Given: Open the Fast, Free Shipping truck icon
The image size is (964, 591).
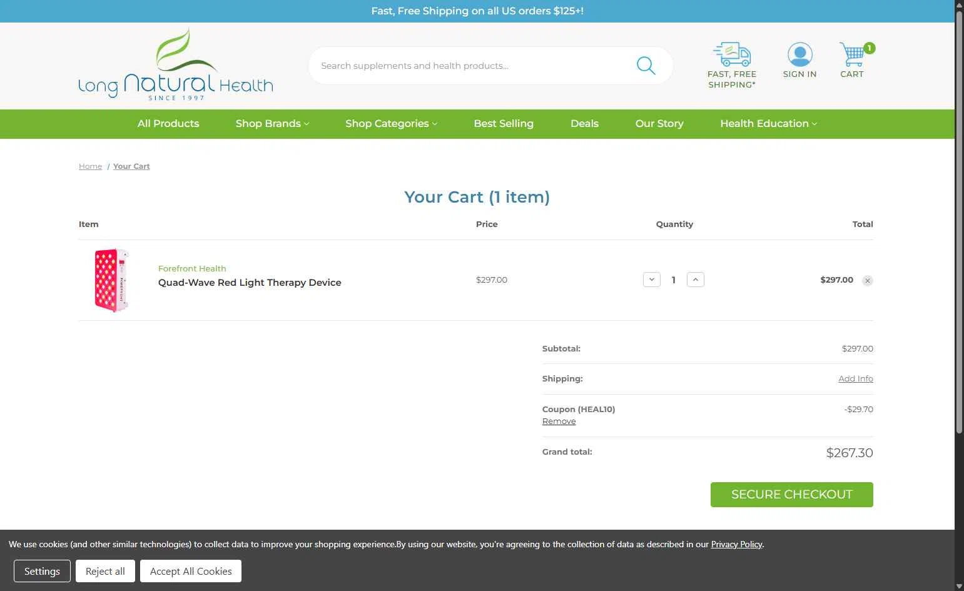Looking at the screenshot, I should click(732, 54).
